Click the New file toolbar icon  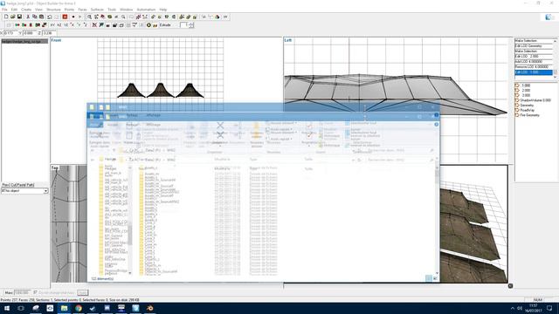(x=6, y=17)
